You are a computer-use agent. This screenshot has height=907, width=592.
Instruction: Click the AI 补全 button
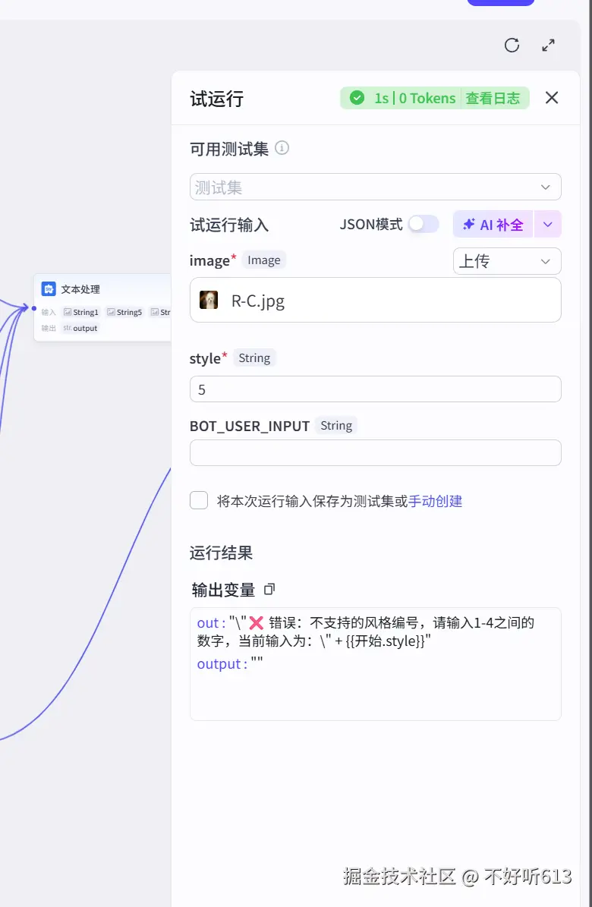pyautogui.click(x=493, y=225)
